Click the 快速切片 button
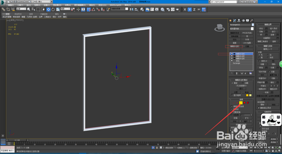Image resolution: width=282 pixels, height=154 pixels. tap(262, 78)
